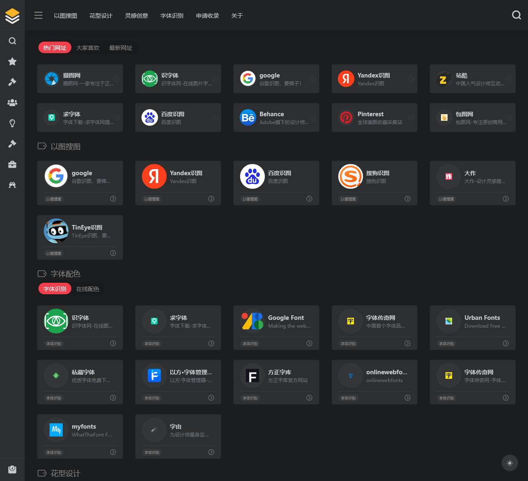Click the 以方·字体管理 blue F icon
528x481 pixels.
point(154,375)
